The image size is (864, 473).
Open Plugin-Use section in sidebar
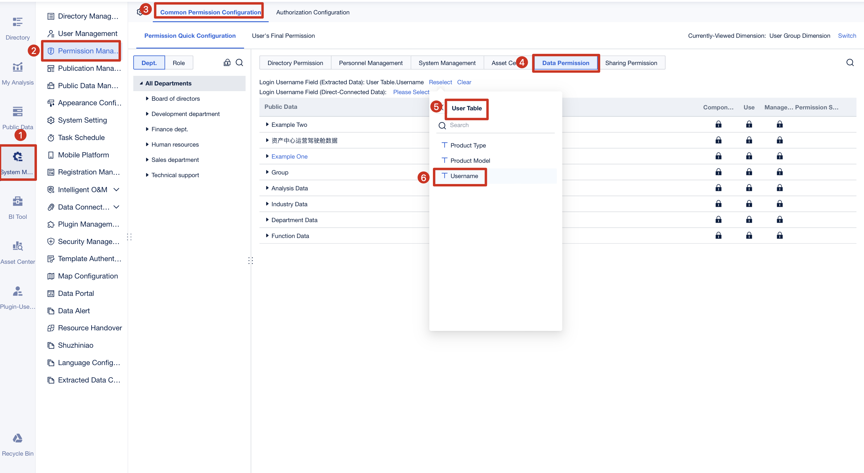click(x=17, y=297)
